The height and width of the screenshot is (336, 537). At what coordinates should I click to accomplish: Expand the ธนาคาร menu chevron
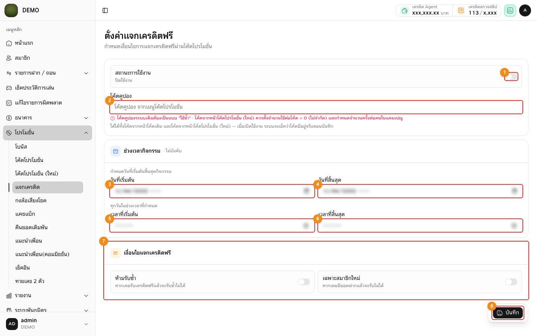tap(86, 118)
